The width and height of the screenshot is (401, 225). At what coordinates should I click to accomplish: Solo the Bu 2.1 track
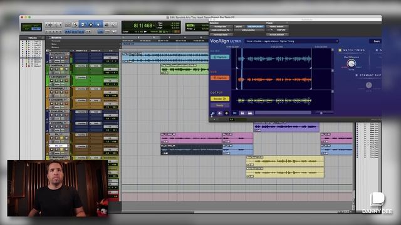coord(61,149)
